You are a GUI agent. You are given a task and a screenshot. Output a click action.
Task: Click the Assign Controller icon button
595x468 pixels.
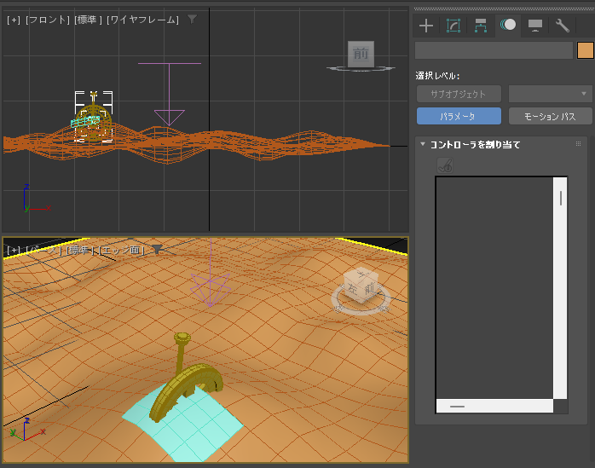(445, 165)
